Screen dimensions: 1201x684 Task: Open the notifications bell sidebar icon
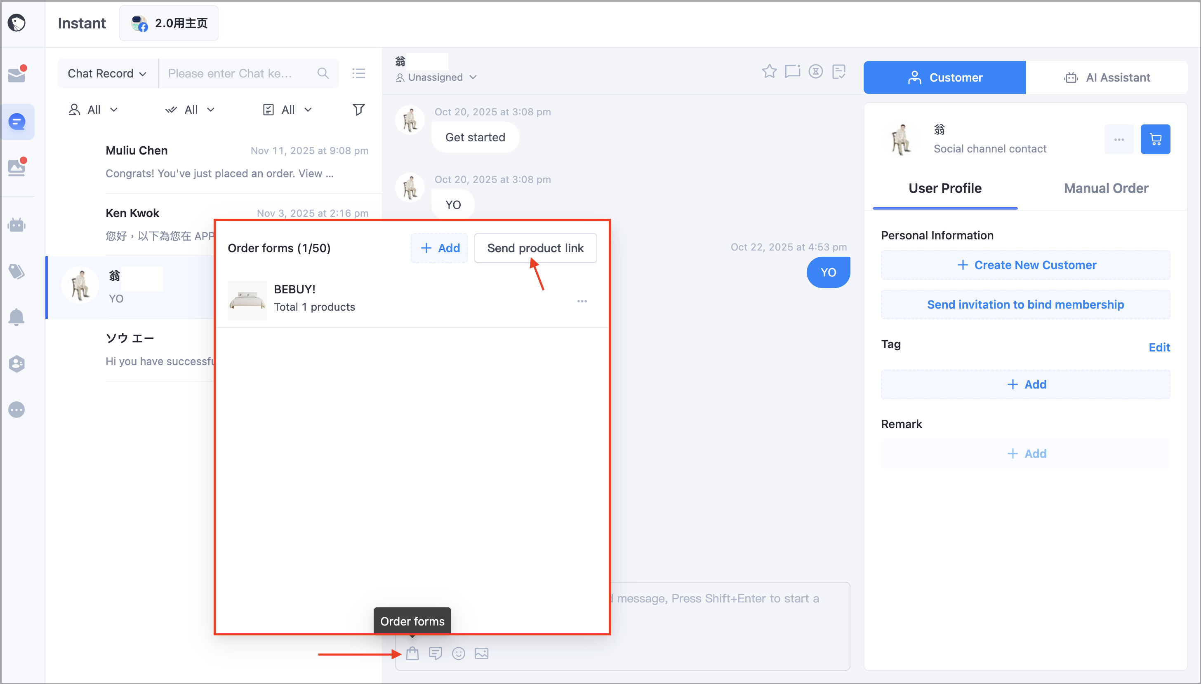[x=17, y=317]
